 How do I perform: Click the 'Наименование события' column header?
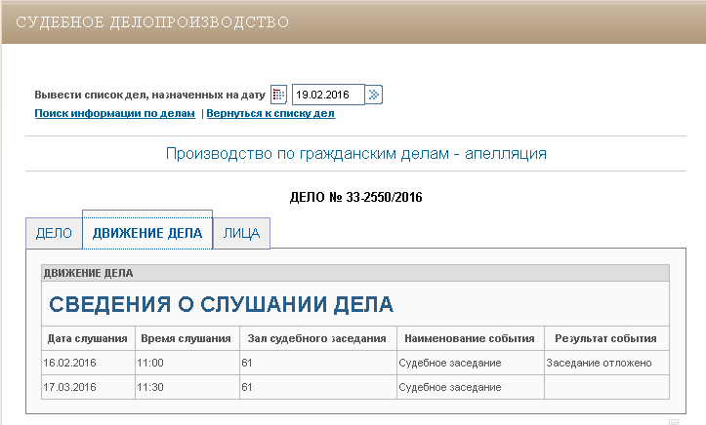pos(469,338)
